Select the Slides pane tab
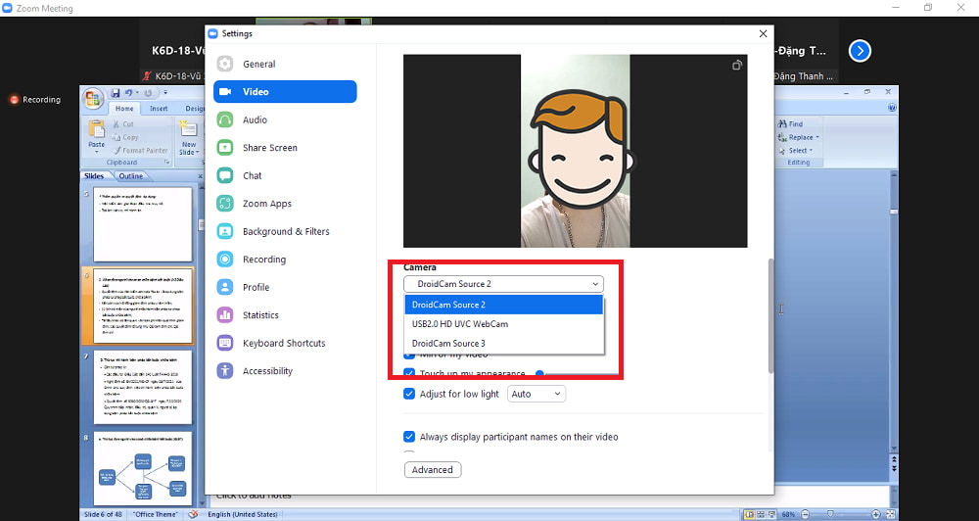This screenshot has height=521, width=979. tap(94, 177)
